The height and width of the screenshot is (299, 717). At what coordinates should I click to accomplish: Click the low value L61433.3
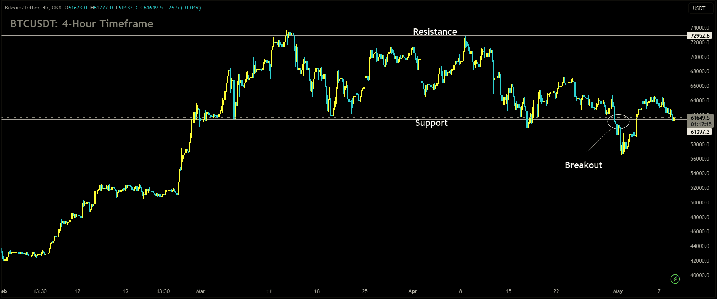coord(127,8)
